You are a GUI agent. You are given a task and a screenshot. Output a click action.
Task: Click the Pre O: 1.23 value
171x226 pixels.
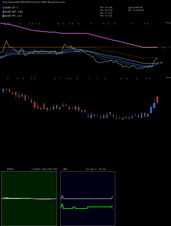click(x=106, y=8)
